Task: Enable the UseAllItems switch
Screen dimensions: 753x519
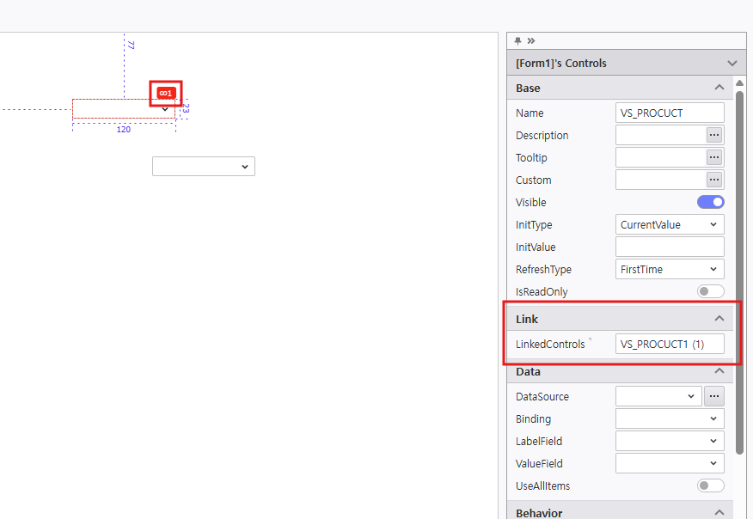Action: pyautogui.click(x=711, y=485)
